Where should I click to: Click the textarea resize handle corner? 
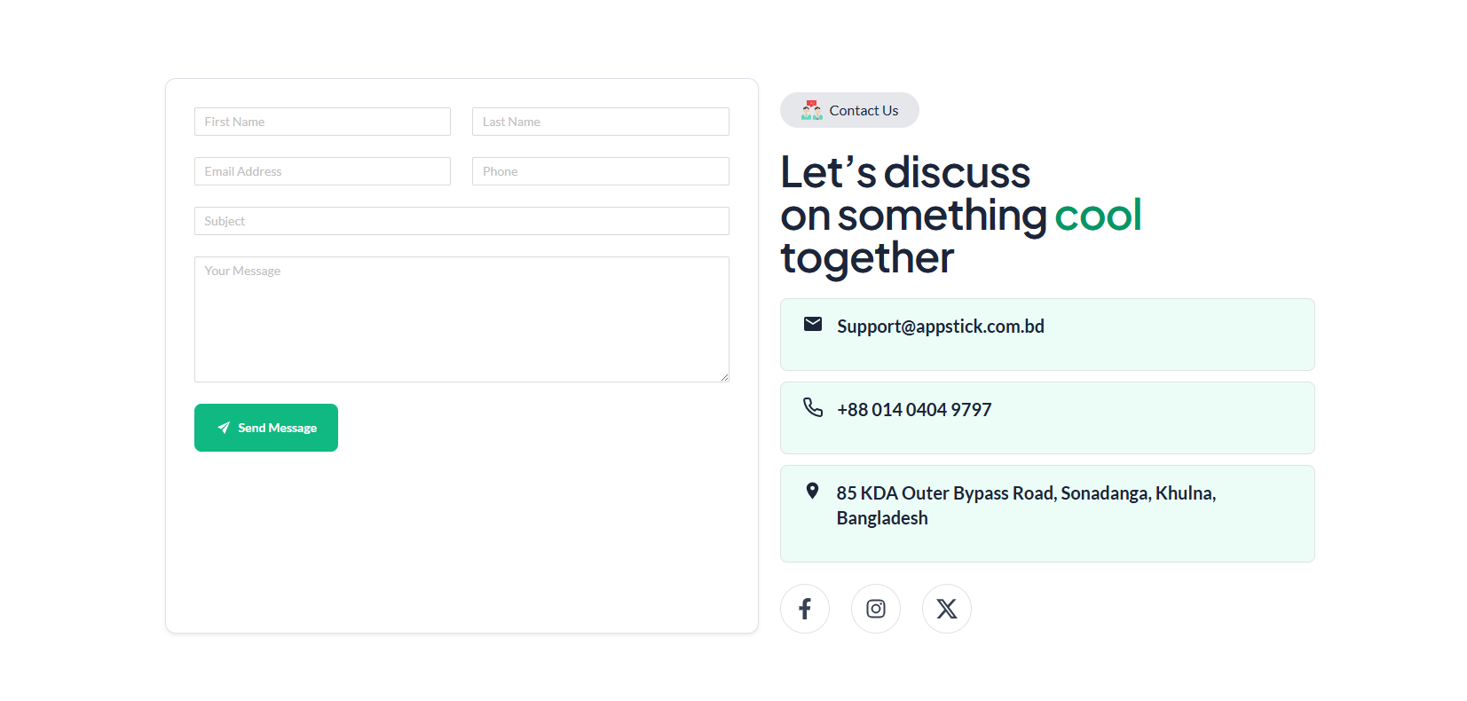[724, 377]
